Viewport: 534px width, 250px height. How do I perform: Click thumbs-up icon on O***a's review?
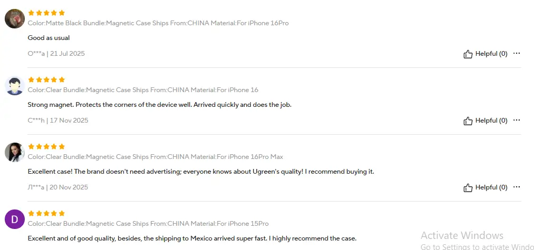(468, 54)
